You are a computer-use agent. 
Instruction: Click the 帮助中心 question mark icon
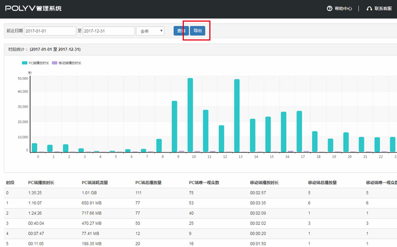(x=329, y=8)
